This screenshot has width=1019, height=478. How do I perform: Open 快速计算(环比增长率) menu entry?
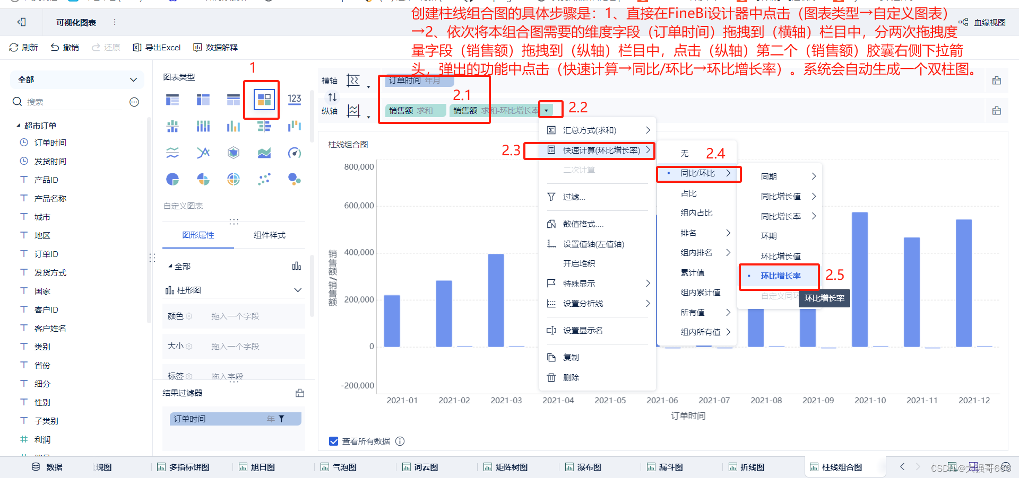coord(598,151)
